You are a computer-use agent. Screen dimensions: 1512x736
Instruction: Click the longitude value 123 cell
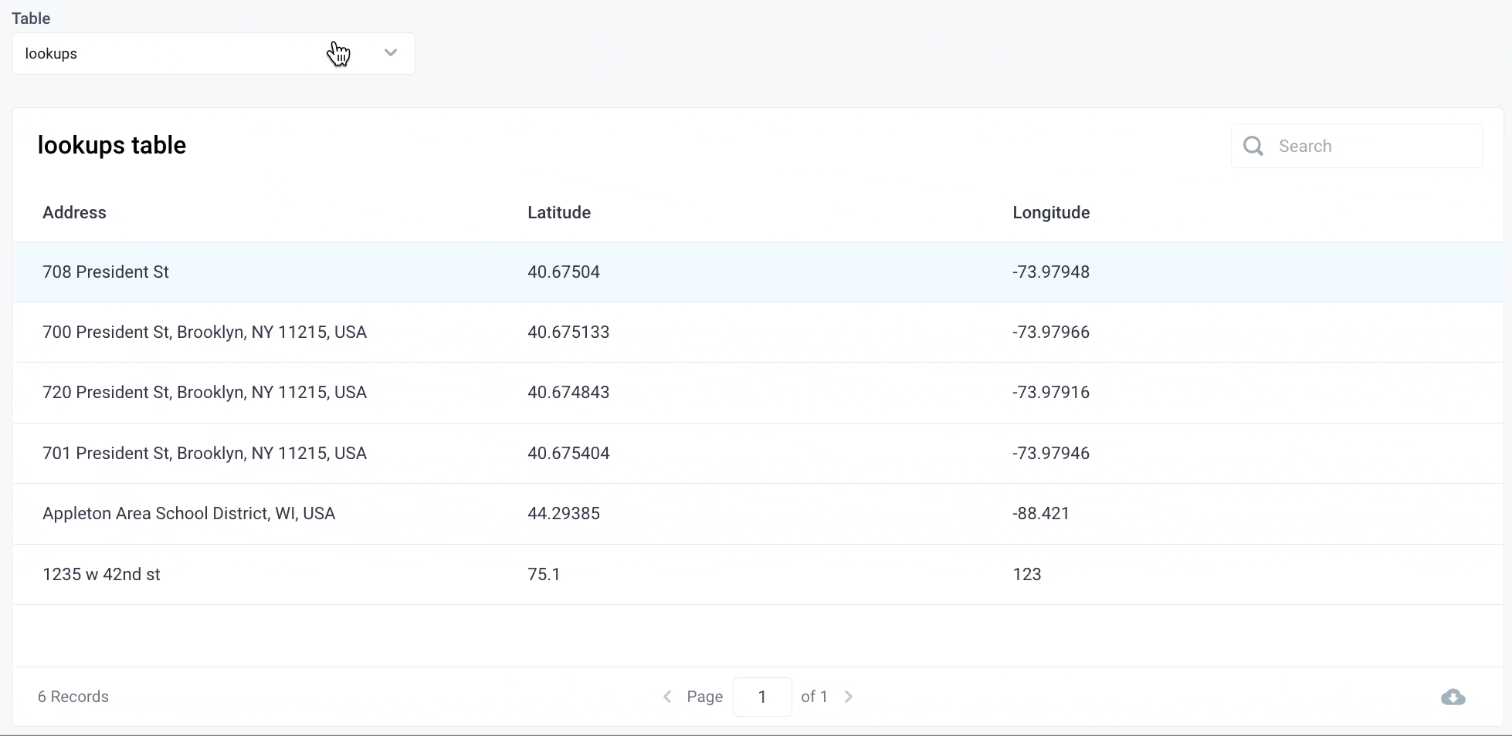tap(1027, 575)
